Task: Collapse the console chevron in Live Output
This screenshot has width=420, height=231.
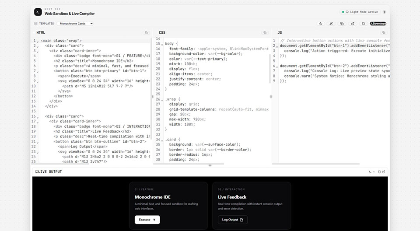Action: pos(374,172)
